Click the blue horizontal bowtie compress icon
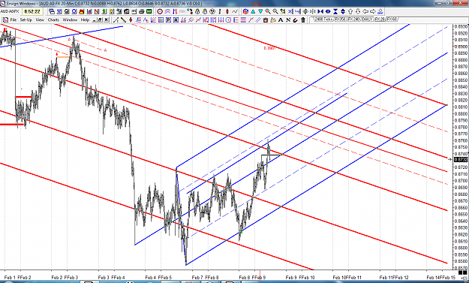The height and width of the screenshot is (283, 469). pos(320,11)
